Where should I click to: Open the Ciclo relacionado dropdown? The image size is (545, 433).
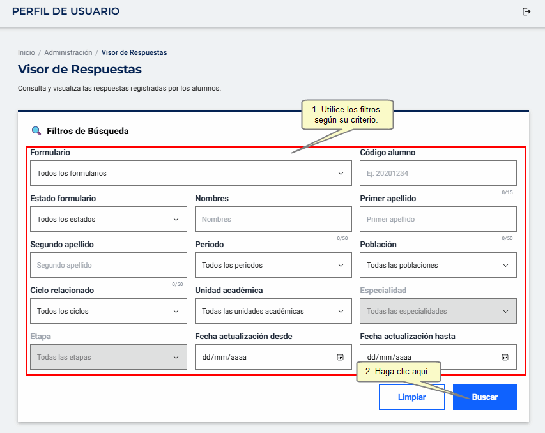pos(109,311)
